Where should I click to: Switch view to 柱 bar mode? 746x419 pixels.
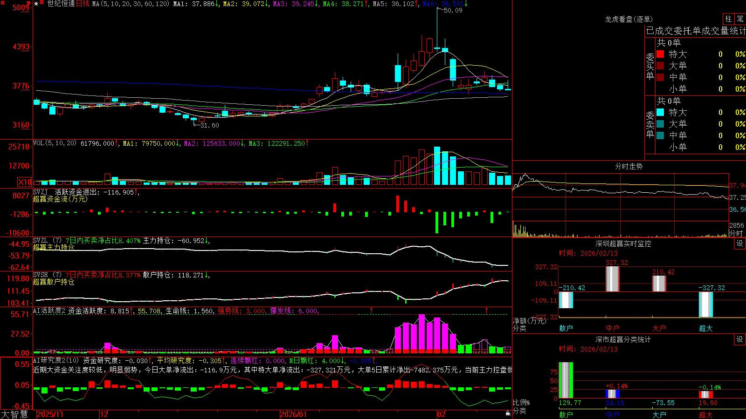[x=728, y=19]
